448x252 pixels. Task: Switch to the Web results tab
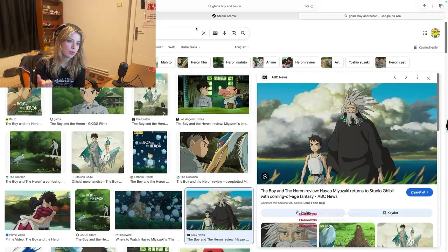[171, 47]
